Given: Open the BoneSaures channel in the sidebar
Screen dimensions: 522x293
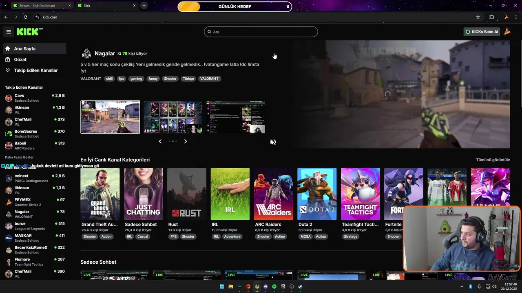Looking at the screenshot, I should (x=35, y=133).
